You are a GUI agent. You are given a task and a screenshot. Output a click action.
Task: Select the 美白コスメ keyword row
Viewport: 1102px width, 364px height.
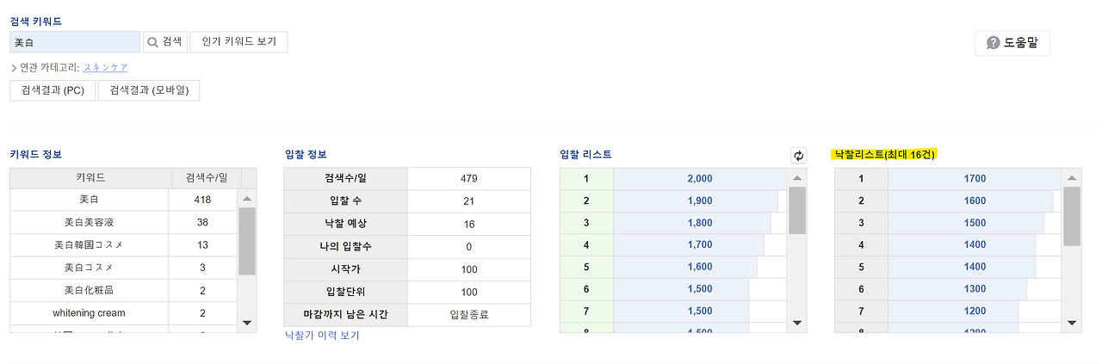point(124,268)
